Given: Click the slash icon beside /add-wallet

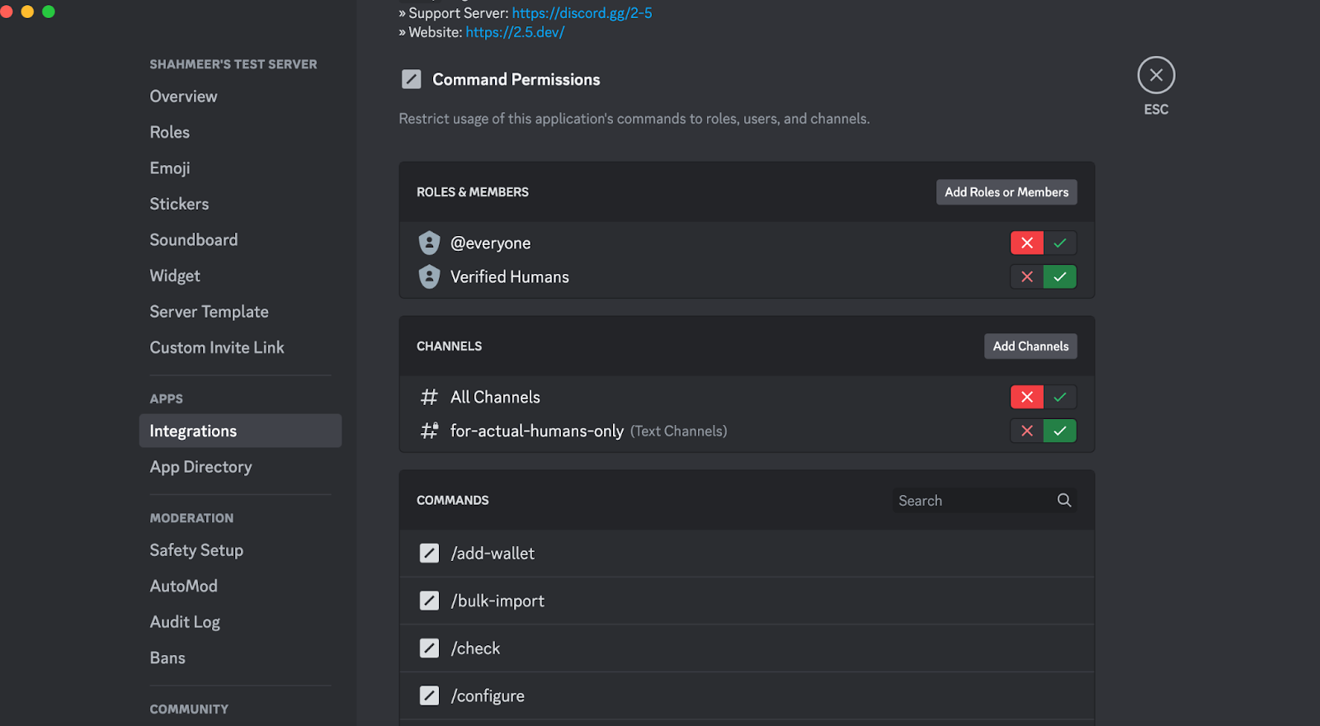Looking at the screenshot, I should 429,553.
